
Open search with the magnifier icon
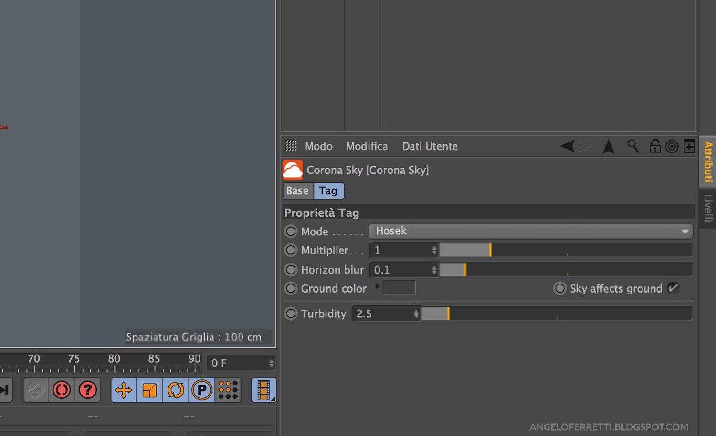click(x=633, y=146)
